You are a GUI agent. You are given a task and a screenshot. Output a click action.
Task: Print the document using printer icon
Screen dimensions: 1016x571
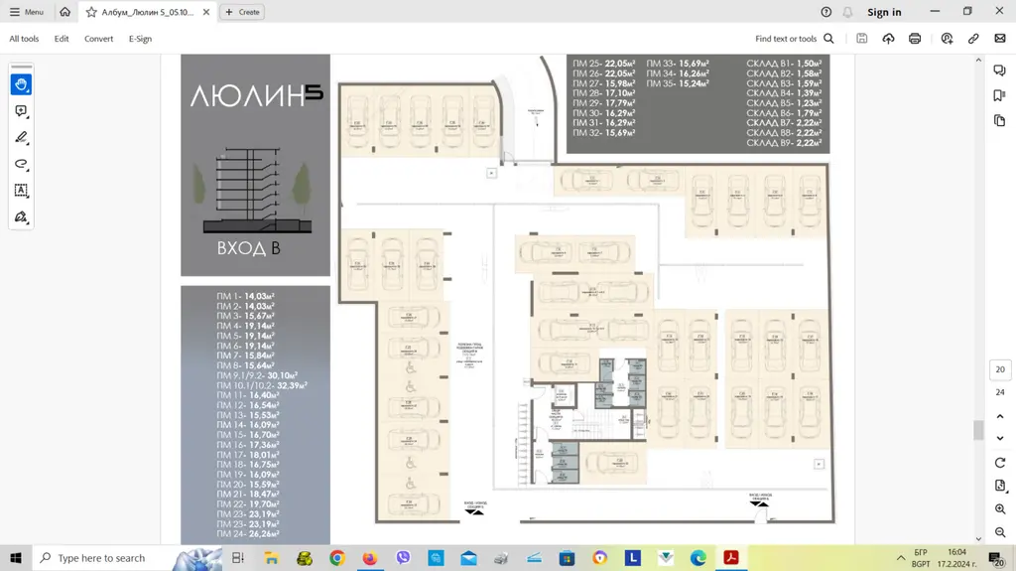915,39
